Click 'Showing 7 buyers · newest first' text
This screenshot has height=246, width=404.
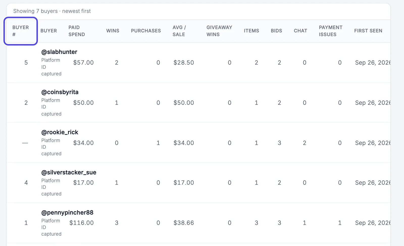(x=52, y=11)
